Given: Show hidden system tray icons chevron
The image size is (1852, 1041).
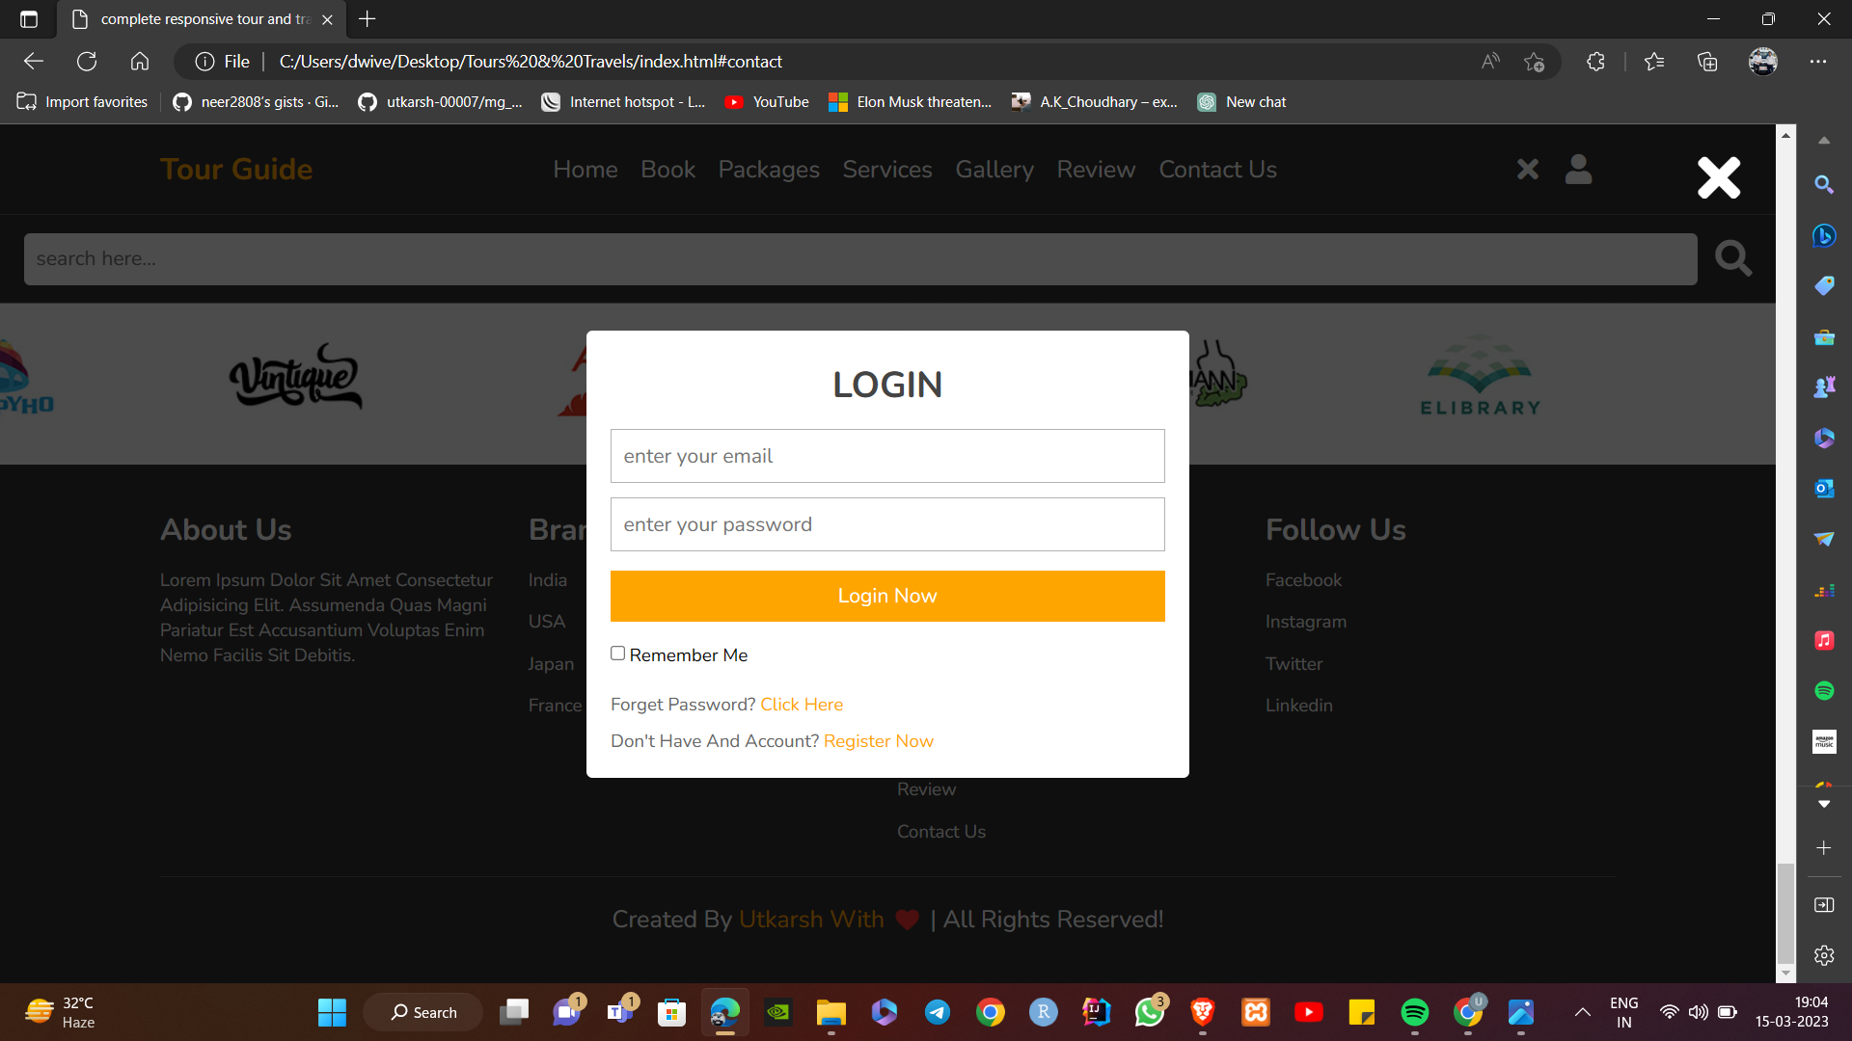Looking at the screenshot, I should click(x=1582, y=1012).
